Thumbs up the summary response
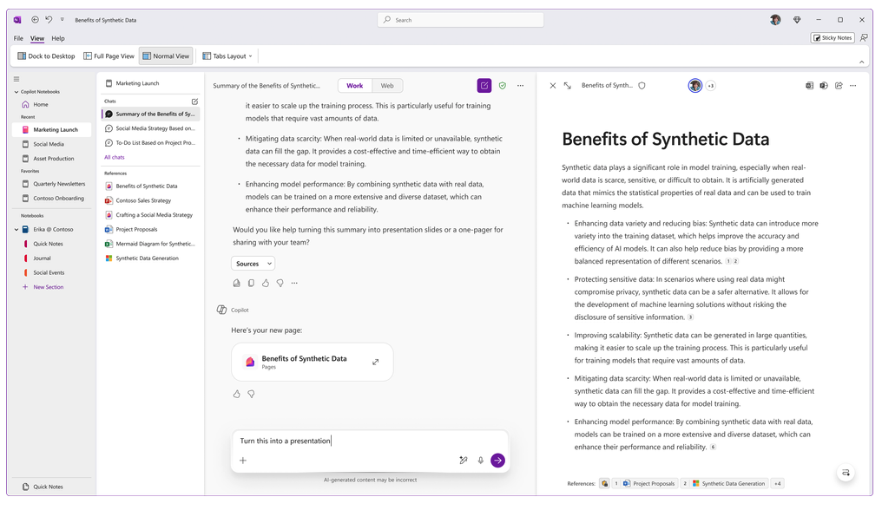Screen dimensions: 882x510 pos(266,283)
